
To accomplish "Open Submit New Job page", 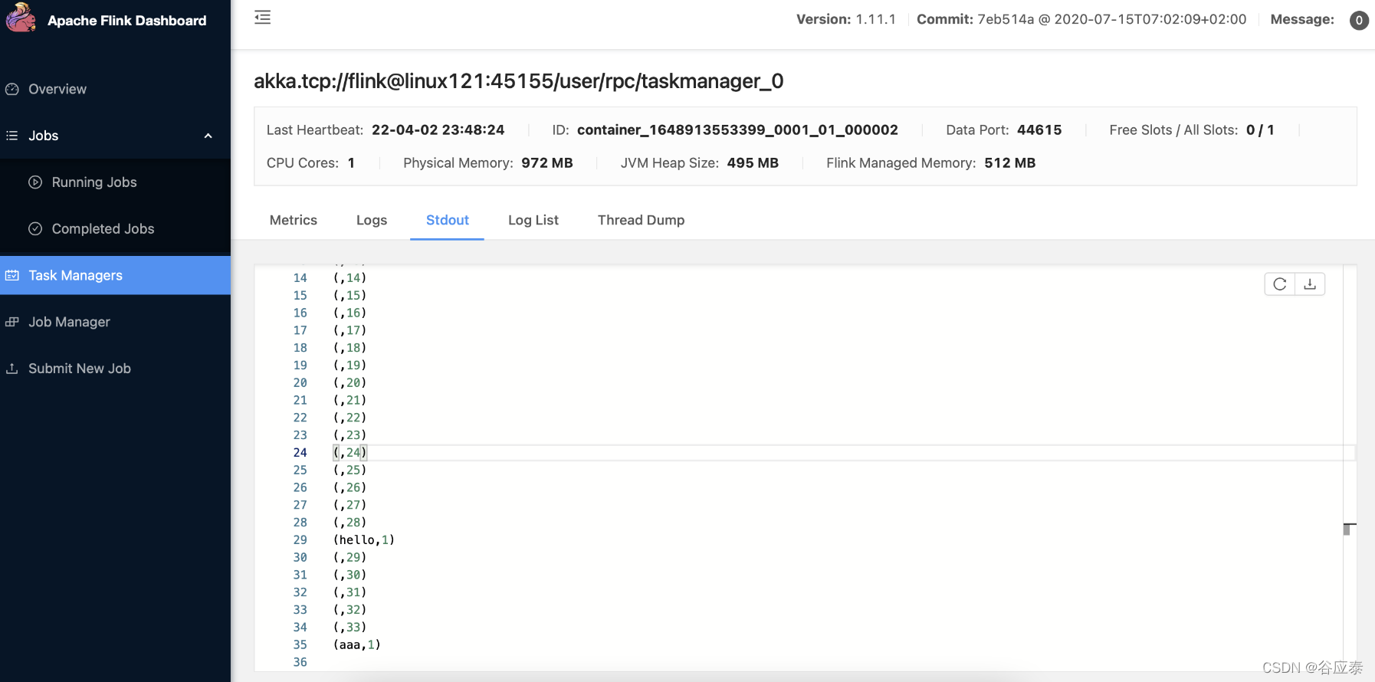I will 115,369.
